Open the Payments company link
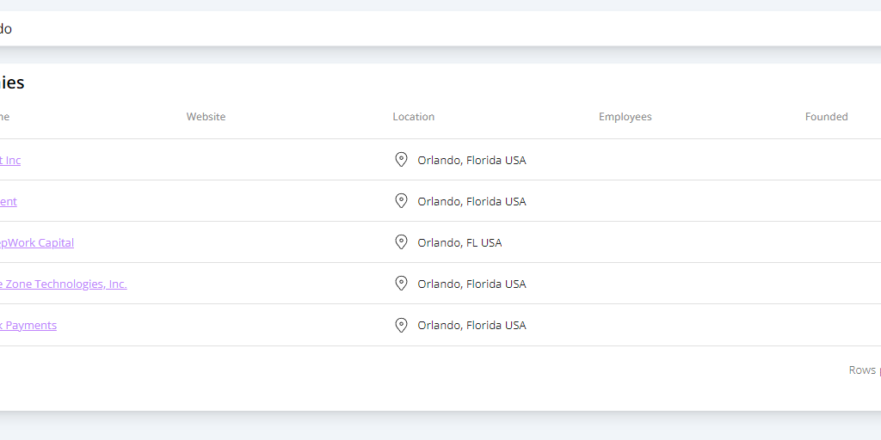The height and width of the screenshot is (440, 881). (28, 326)
